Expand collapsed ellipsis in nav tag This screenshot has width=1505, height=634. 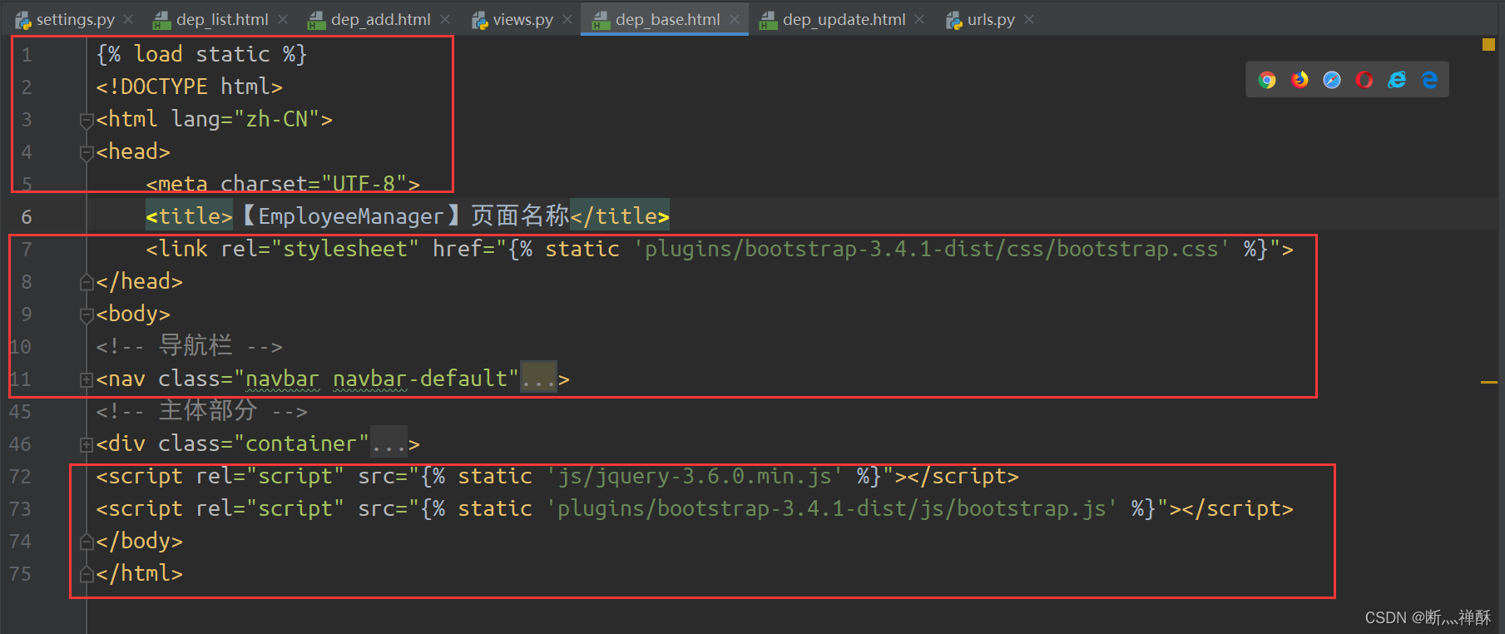tap(538, 379)
